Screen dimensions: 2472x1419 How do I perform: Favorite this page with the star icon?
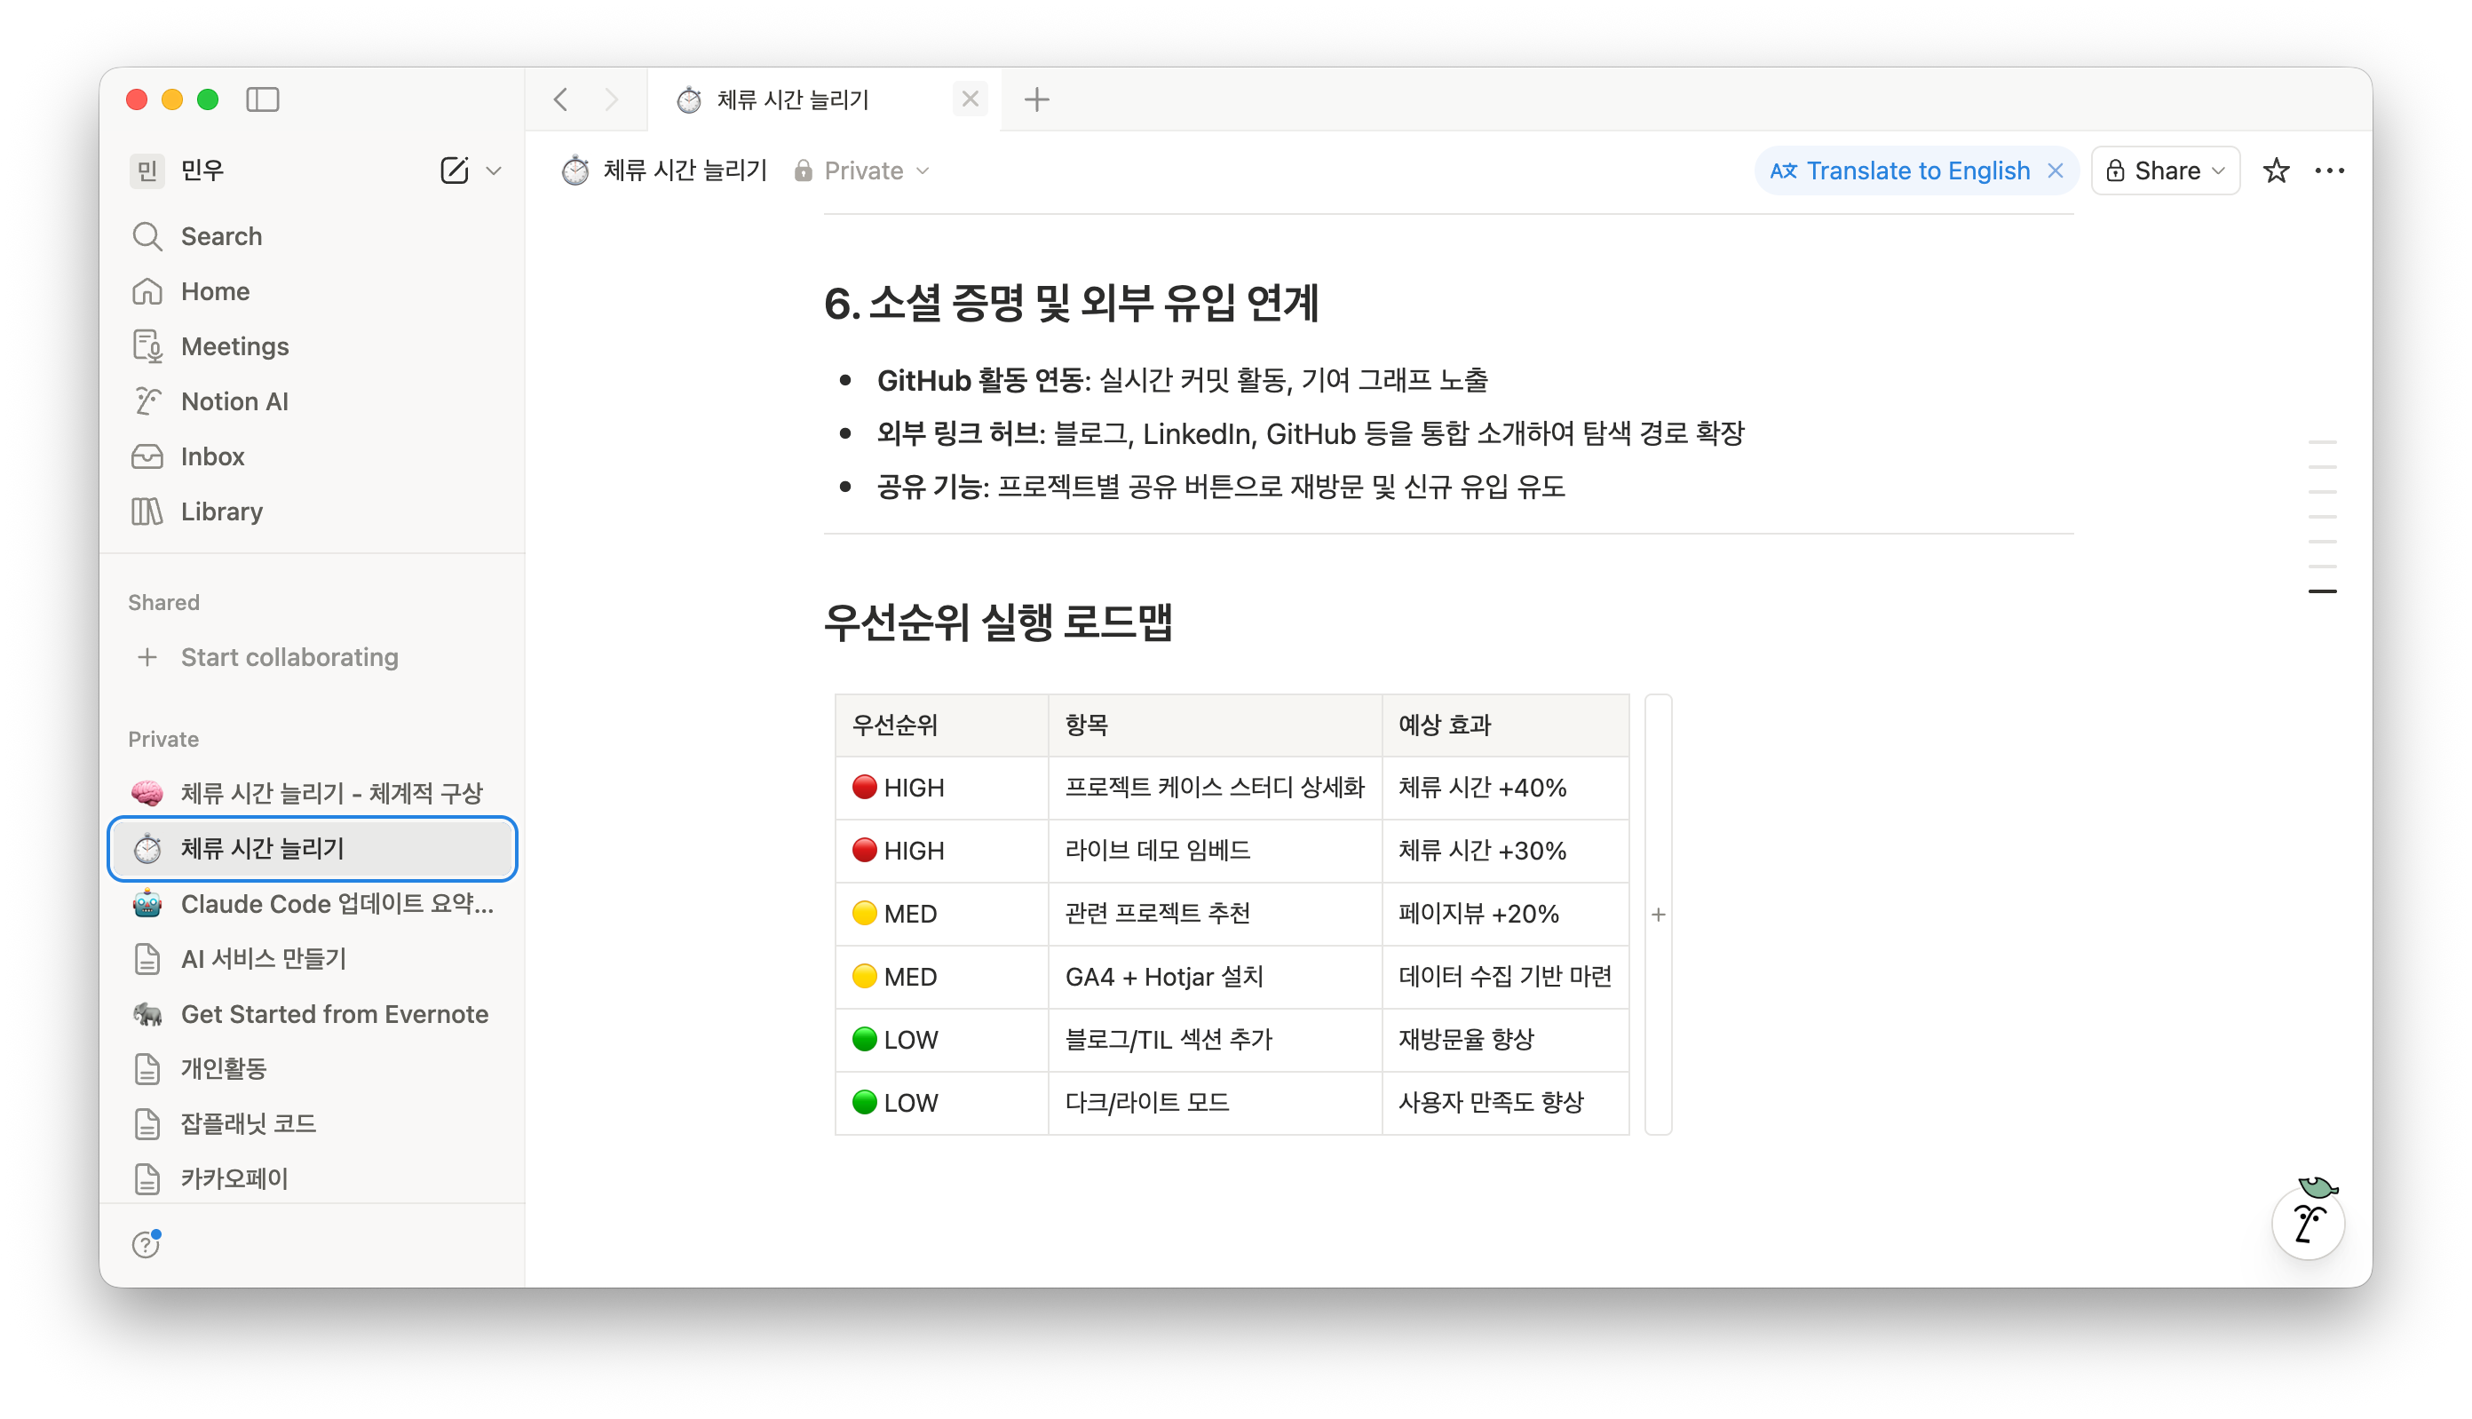point(2275,170)
